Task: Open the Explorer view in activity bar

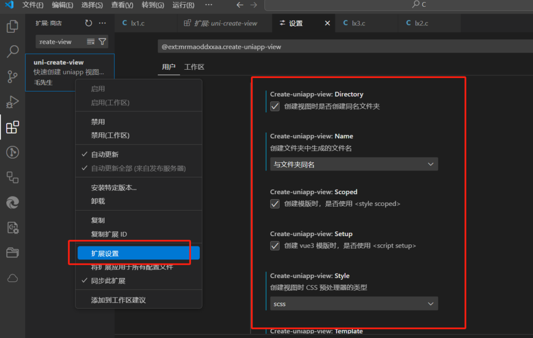Action: (12, 27)
